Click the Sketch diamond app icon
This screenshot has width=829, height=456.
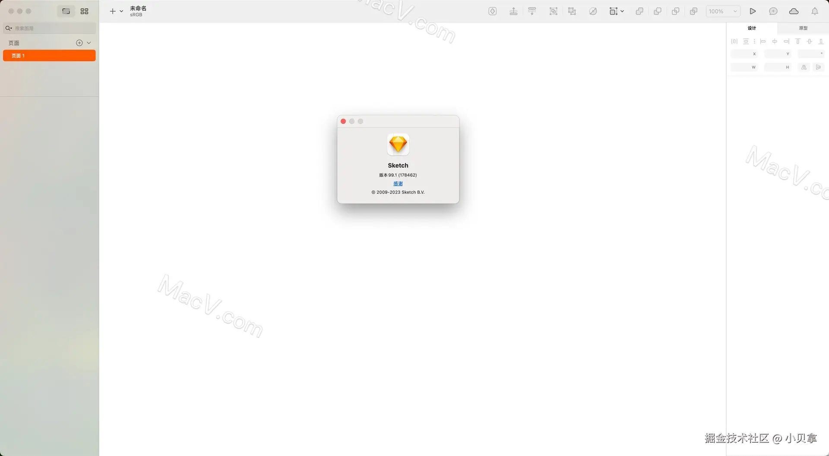[398, 145]
